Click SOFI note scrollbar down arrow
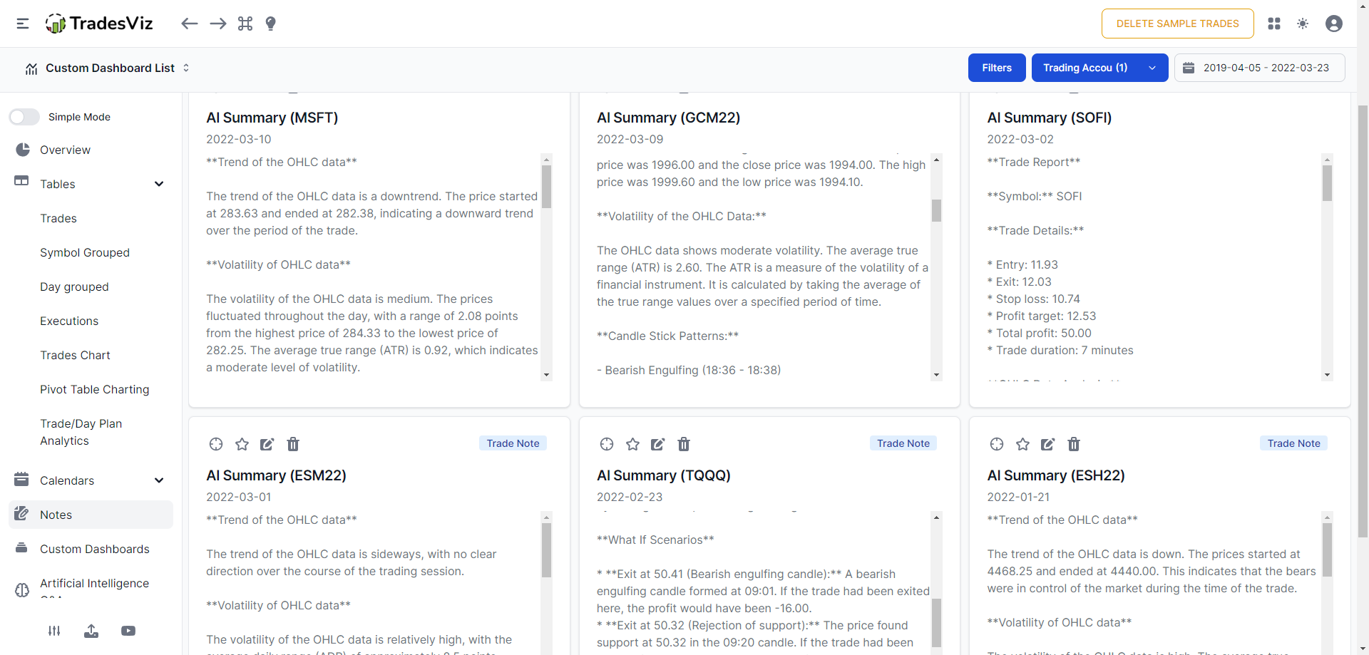 (x=1328, y=375)
